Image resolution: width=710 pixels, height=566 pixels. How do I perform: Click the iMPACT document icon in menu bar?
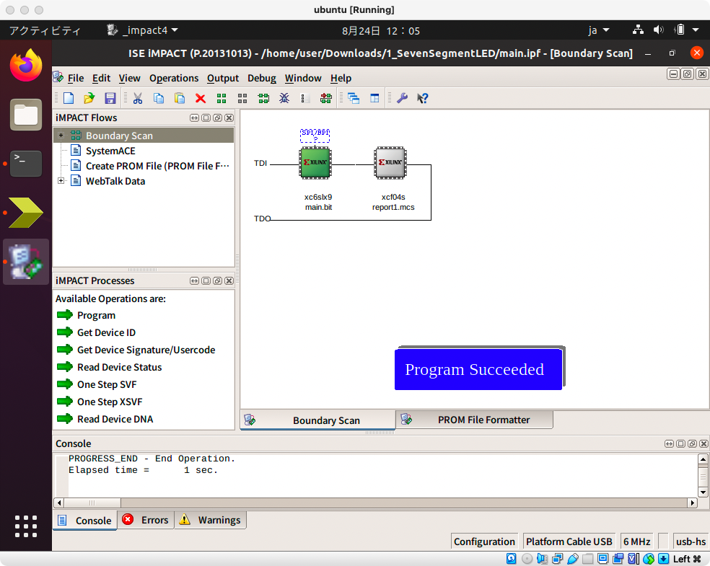pyautogui.click(x=58, y=77)
